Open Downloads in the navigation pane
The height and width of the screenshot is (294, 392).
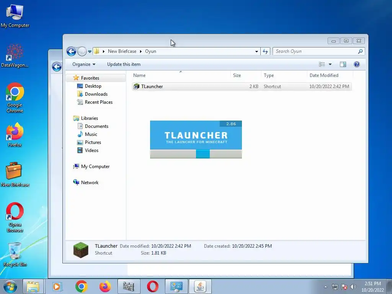coord(96,94)
